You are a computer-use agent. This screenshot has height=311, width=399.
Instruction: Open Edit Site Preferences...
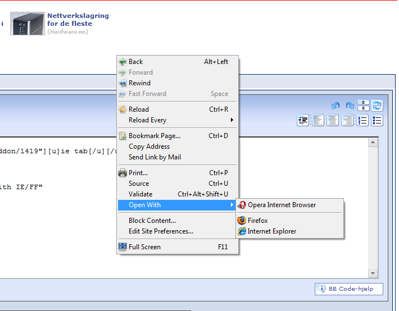pyautogui.click(x=178, y=231)
